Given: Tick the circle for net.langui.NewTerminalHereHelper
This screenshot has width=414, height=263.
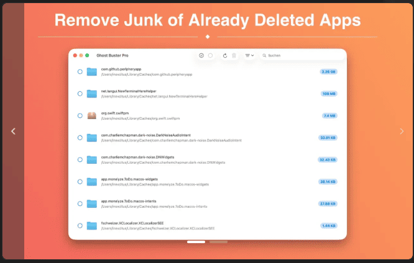Looking at the screenshot, I should (x=80, y=94).
